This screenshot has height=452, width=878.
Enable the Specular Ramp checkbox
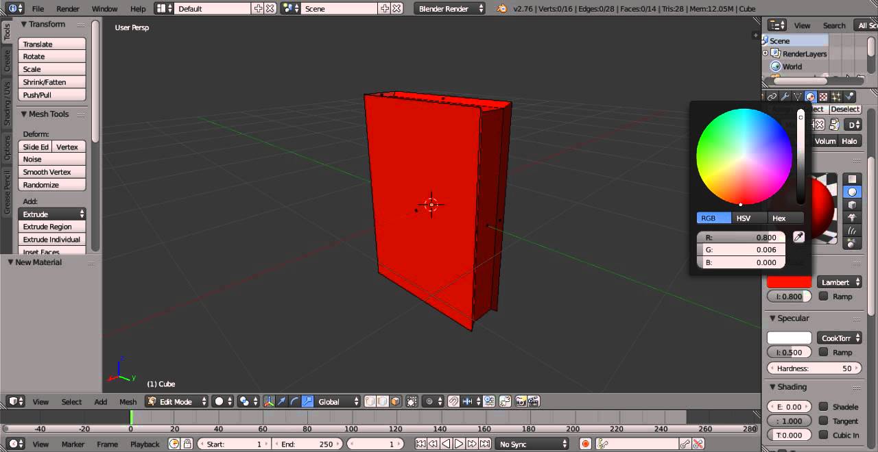point(822,352)
